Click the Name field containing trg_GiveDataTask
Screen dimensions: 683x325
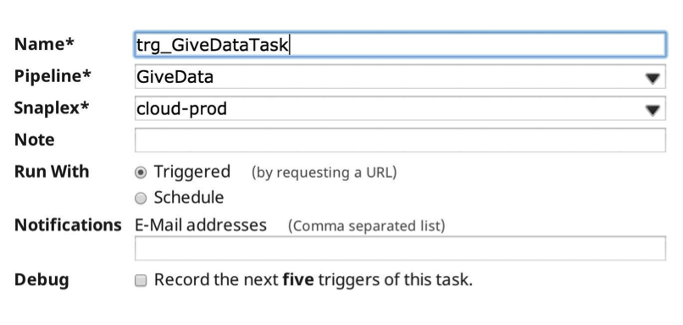400,44
